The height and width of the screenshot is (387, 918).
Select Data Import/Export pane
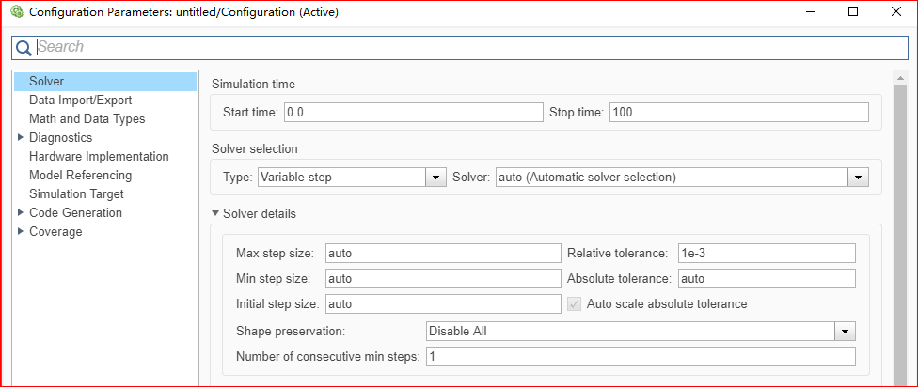(80, 100)
